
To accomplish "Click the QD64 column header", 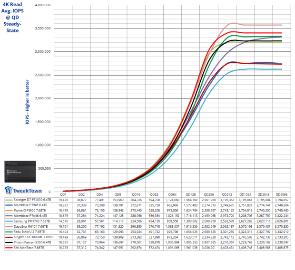I will click(x=172, y=194).
